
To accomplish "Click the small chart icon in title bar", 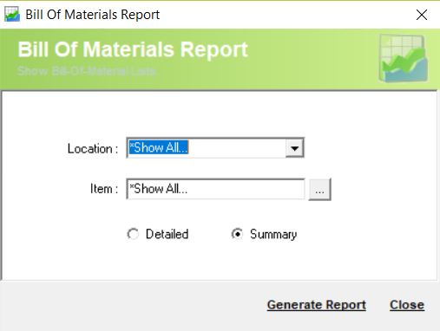I will 12,14.
